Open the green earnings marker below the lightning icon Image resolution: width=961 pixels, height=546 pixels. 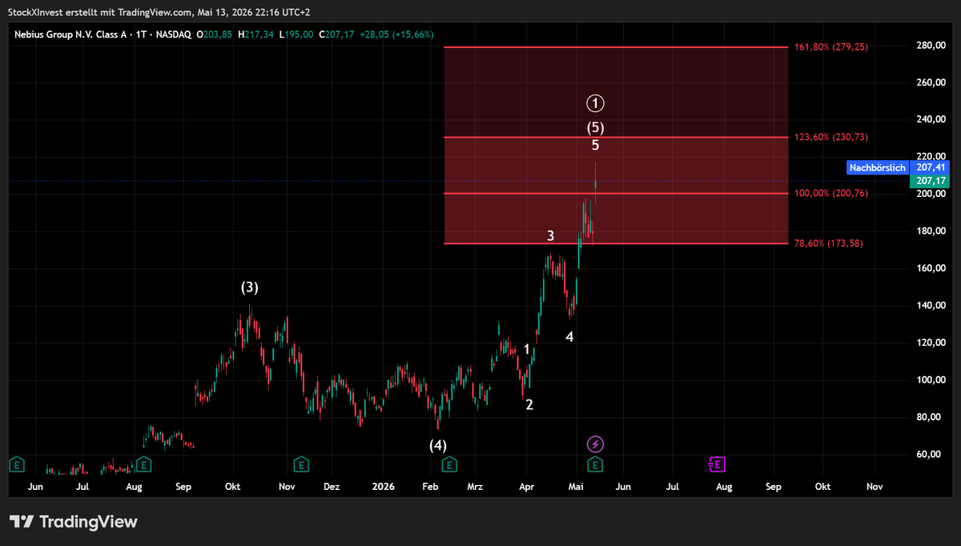595,463
